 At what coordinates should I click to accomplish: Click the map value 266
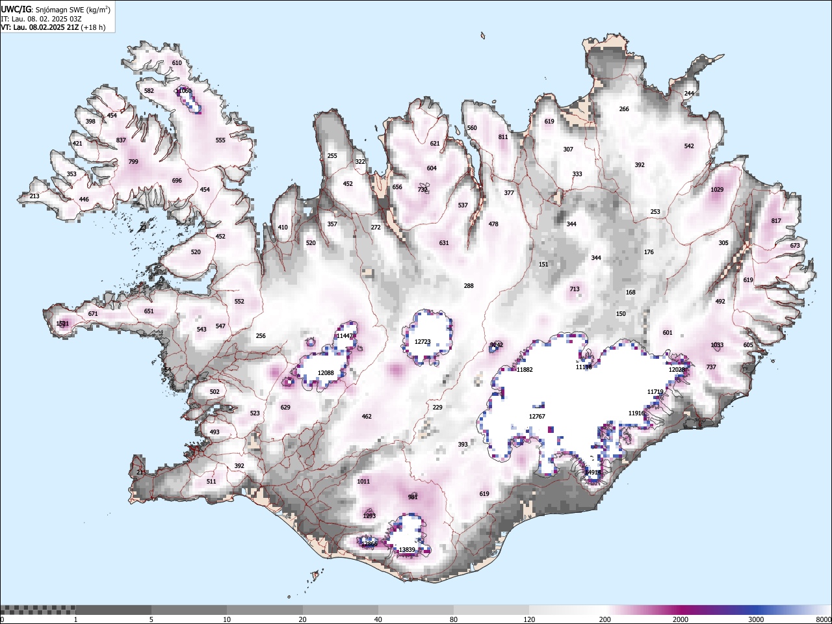click(x=624, y=109)
